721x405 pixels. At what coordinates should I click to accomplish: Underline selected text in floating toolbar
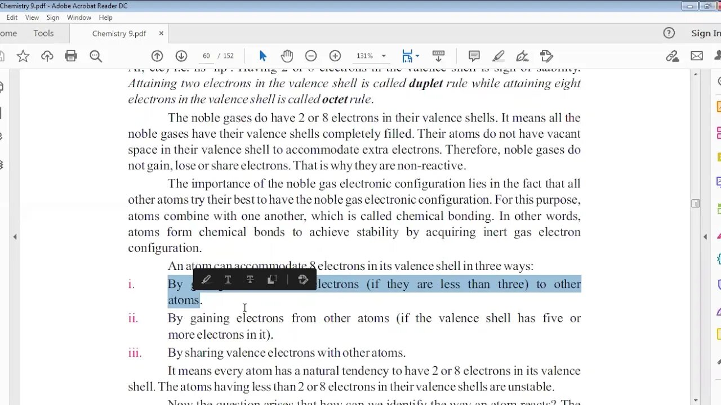coord(228,280)
